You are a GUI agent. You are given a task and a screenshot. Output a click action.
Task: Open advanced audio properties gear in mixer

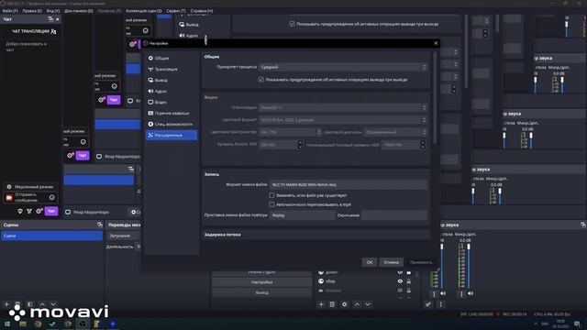[x=428, y=304]
